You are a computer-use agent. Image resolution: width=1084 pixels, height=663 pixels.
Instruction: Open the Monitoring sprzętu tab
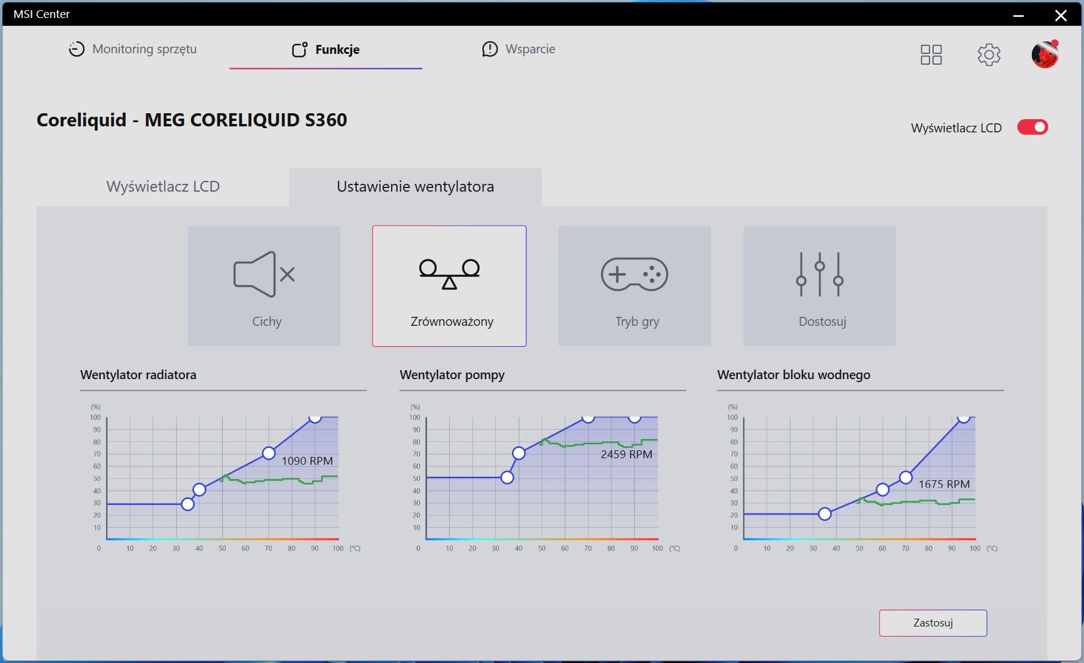(x=132, y=49)
